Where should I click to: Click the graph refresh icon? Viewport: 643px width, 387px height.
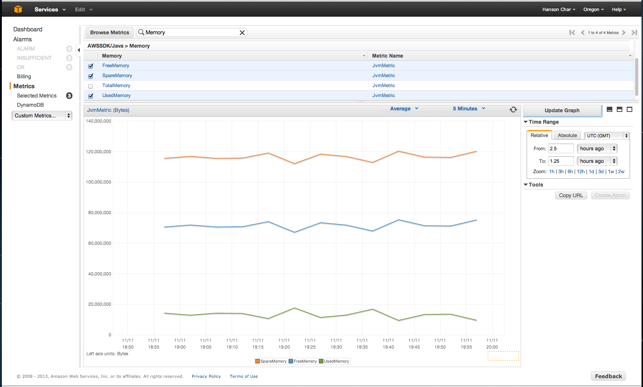coord(513,109)
